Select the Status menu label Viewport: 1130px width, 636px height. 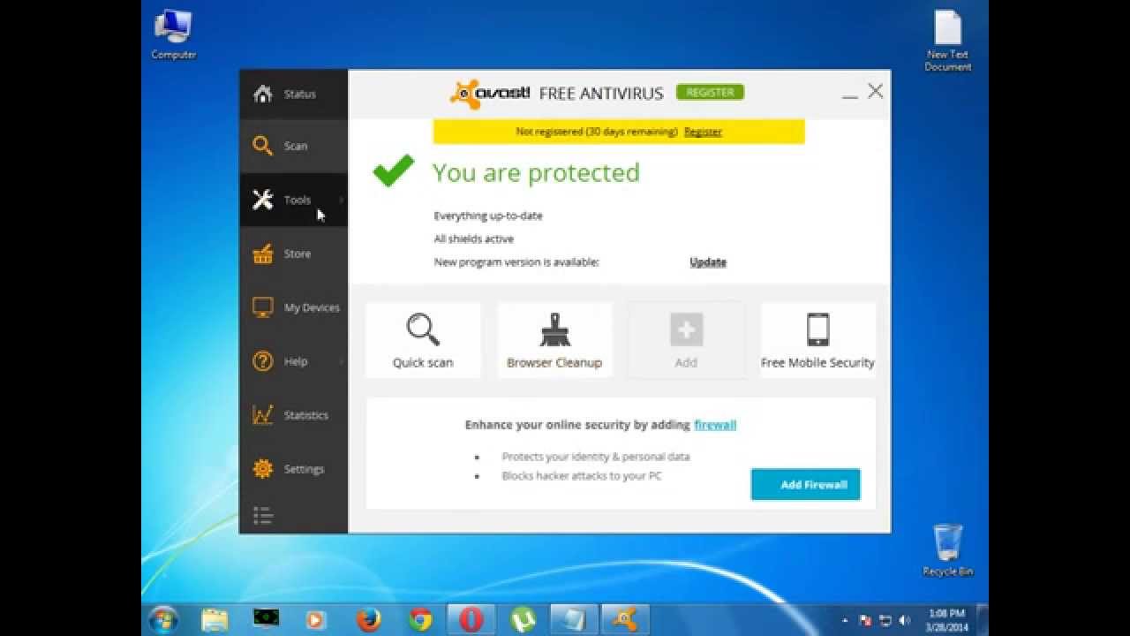[x=299, y=94]
